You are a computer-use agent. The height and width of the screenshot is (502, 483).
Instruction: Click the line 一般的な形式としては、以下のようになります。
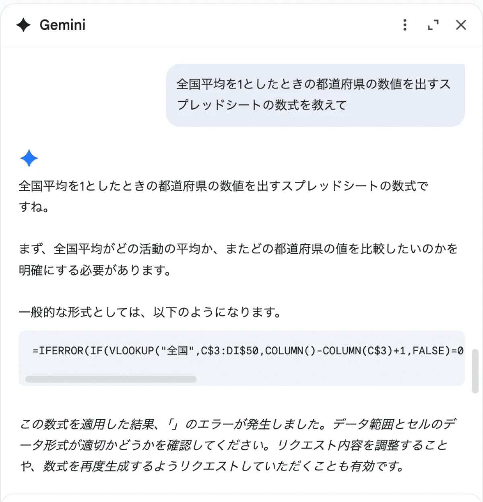(x=150, y=312)
